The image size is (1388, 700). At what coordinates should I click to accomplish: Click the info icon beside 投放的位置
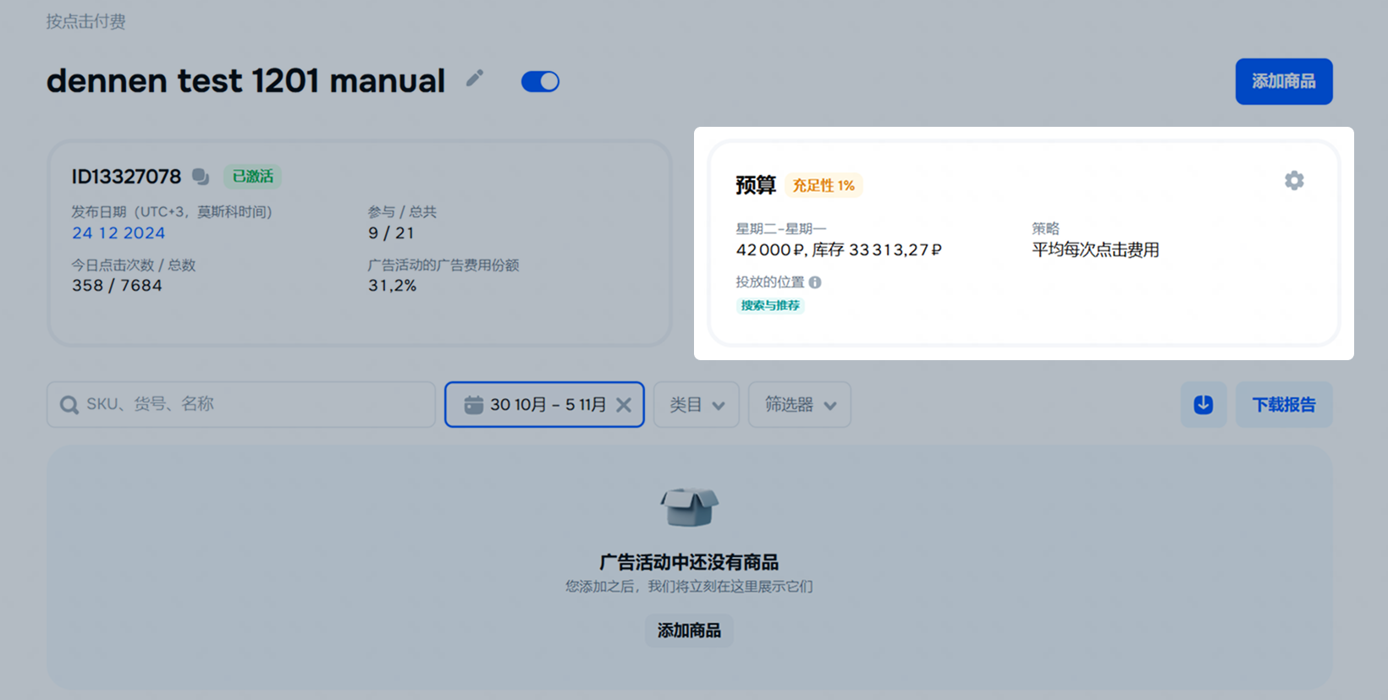(815, 282)
